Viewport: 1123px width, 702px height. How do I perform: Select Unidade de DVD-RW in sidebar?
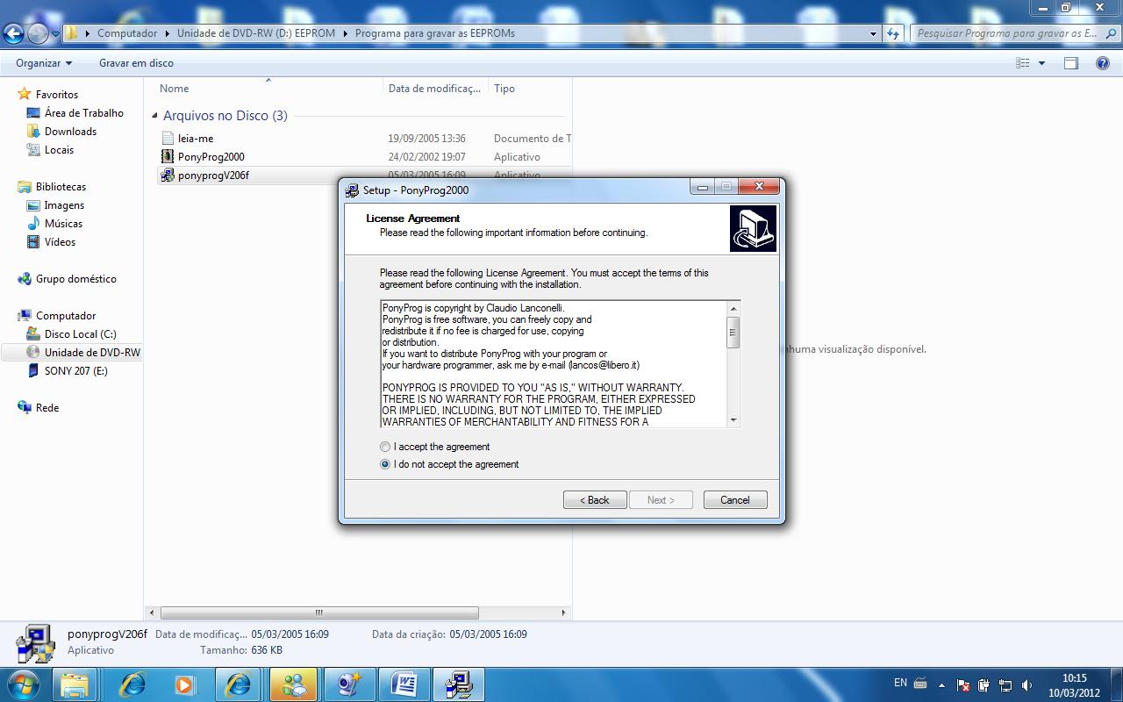pyautogui.click(x=83, y=353)
